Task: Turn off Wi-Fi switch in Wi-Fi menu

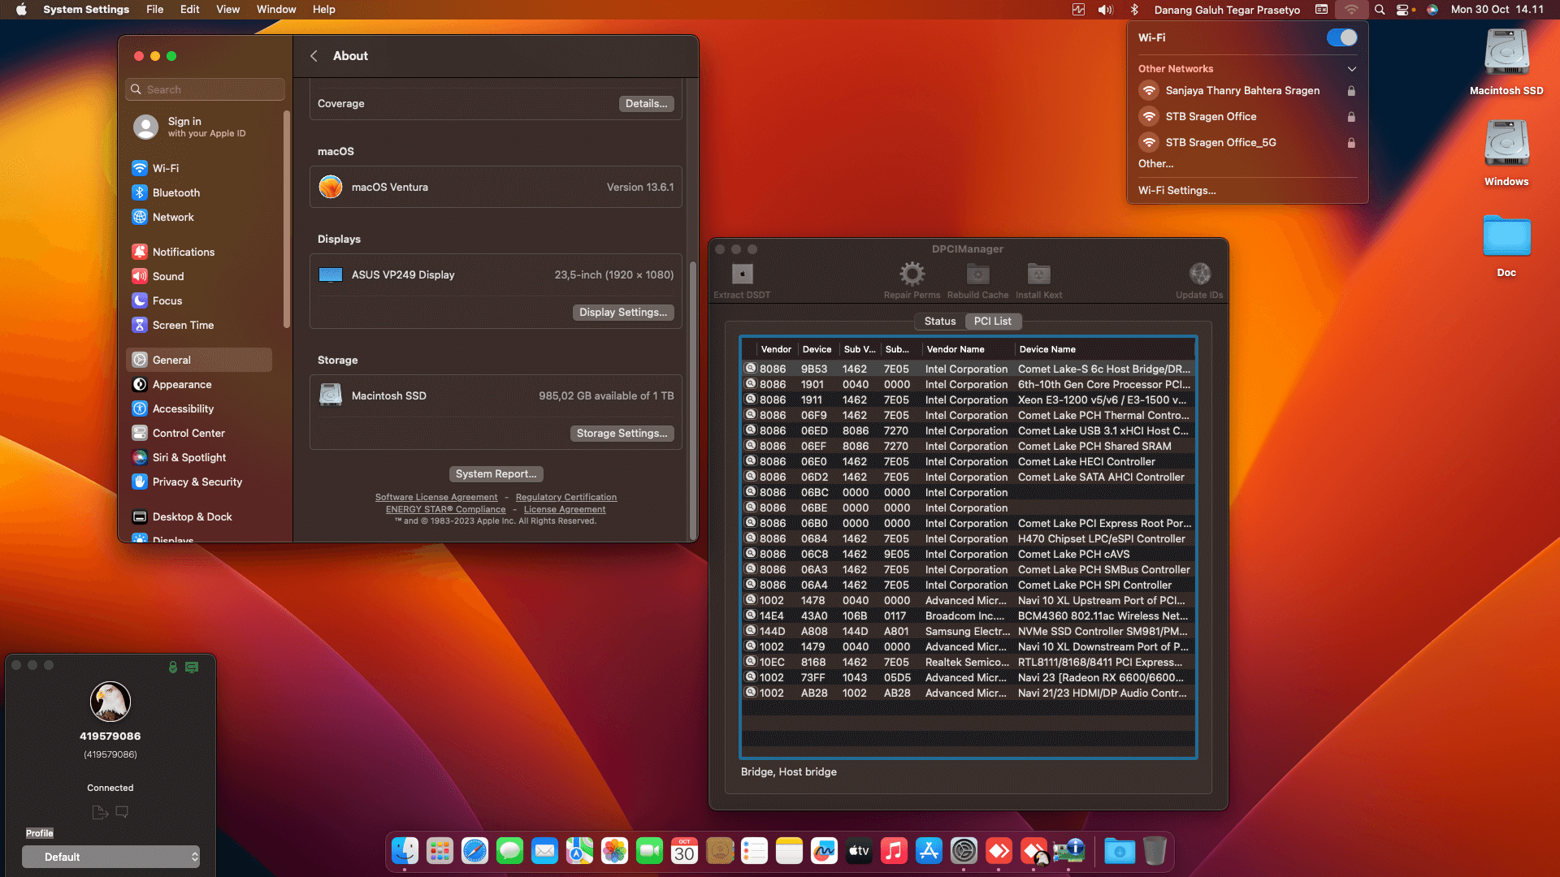Action: click(x=1341, y=37)
